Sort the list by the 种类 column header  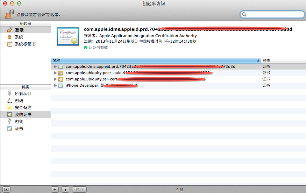pos(282,60)
